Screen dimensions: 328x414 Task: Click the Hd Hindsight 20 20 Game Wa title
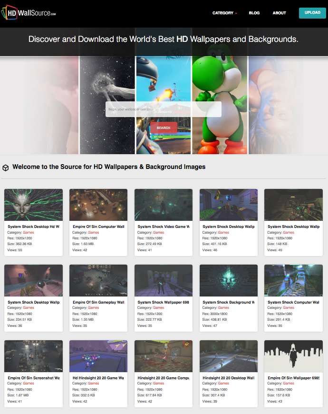(98, 378)
